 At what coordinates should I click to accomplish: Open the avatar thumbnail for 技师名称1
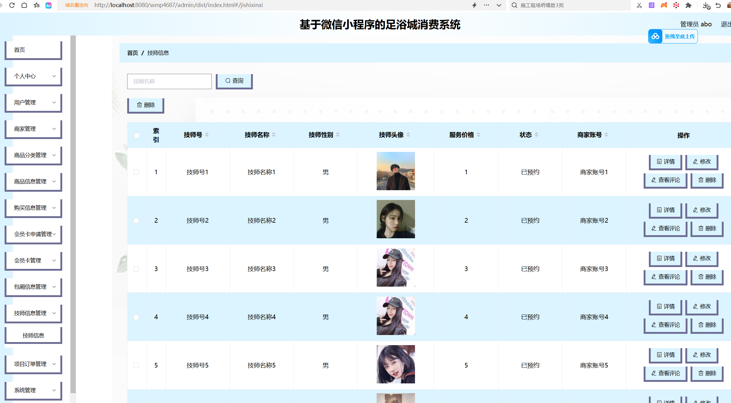[396, 171]
